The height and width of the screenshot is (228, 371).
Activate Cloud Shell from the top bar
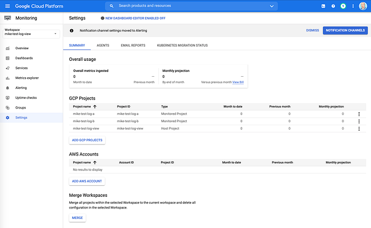[323, 6]
